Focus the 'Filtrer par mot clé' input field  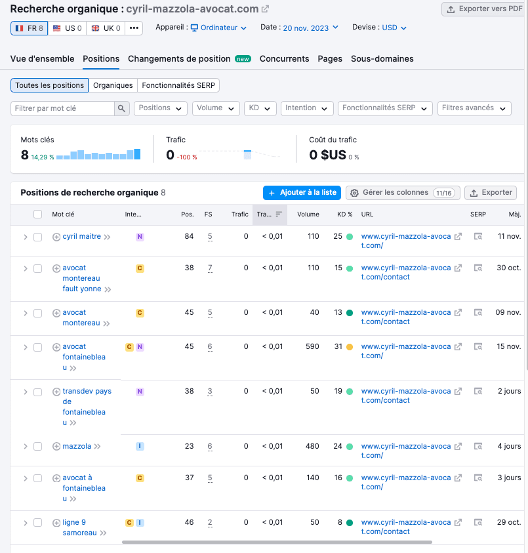[63, 108]
